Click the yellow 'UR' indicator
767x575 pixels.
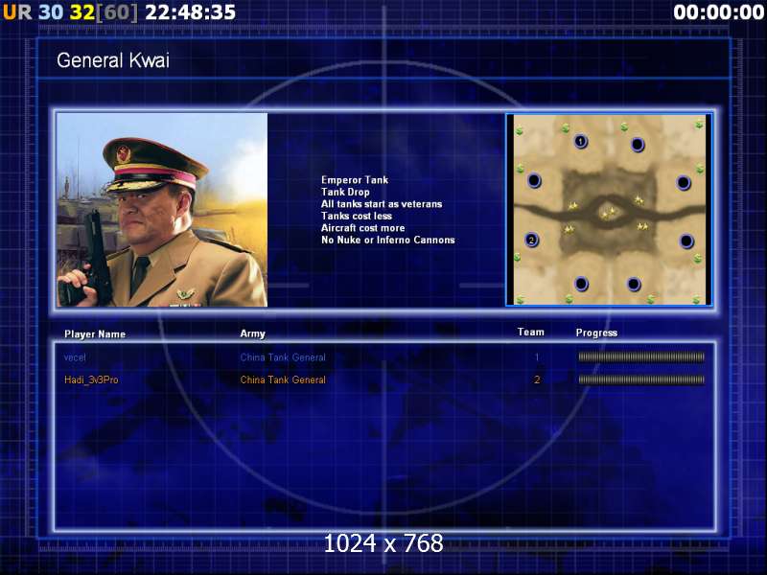pyautogui.click(x=17, y=12)
